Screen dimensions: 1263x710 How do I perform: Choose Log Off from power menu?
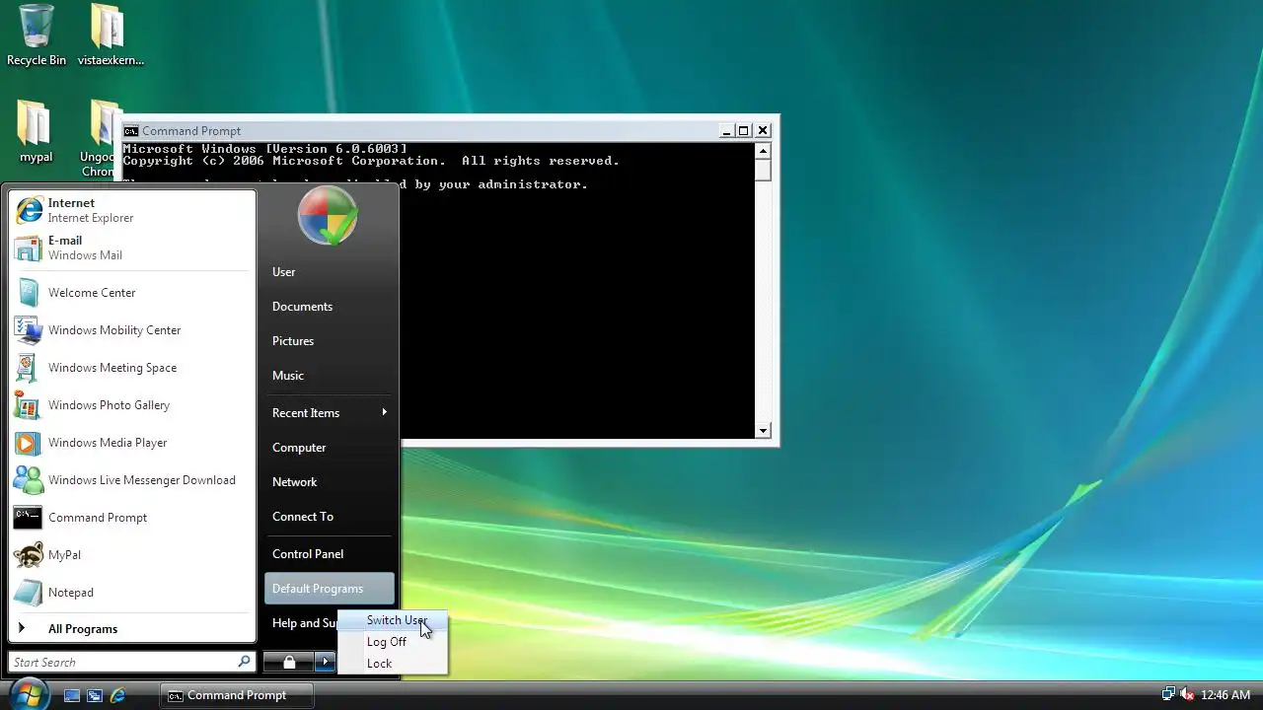tap(393, 642)
